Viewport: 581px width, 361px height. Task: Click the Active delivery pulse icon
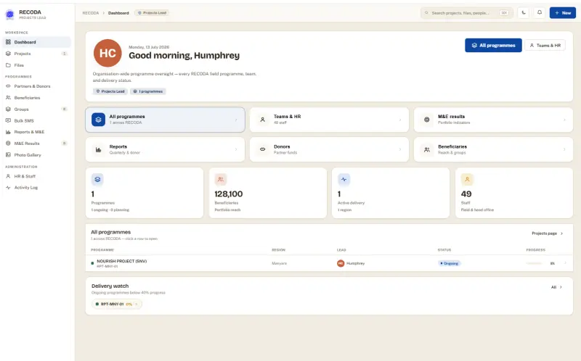344,179
